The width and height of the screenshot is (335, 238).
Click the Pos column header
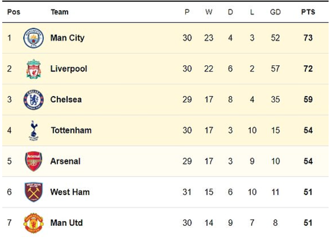pos(13,12)
